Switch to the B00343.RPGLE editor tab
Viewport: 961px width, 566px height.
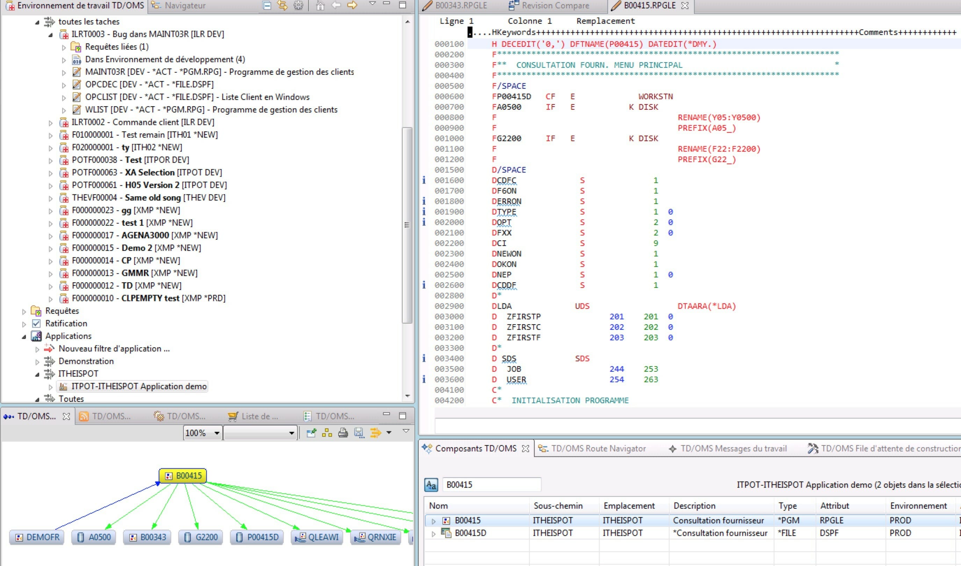[455, 5]
